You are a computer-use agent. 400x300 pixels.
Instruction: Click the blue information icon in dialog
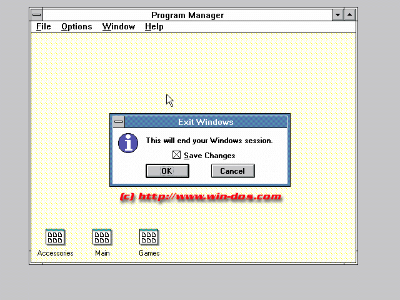tap(128, 142)
